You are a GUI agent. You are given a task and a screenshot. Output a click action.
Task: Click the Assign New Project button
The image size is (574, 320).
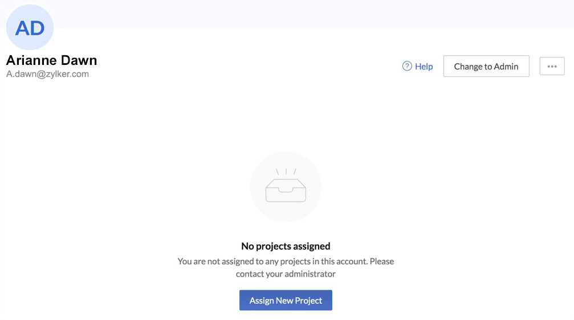pyautogui.click(x=286, y=301)
